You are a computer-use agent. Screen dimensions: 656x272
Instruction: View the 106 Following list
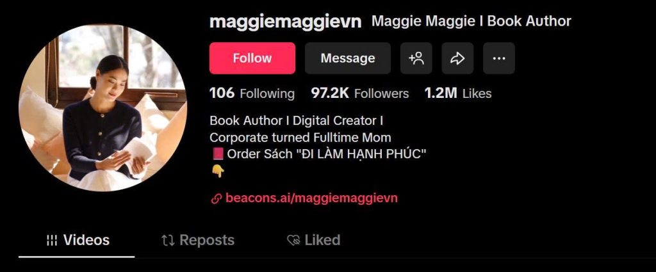[252, 93]
